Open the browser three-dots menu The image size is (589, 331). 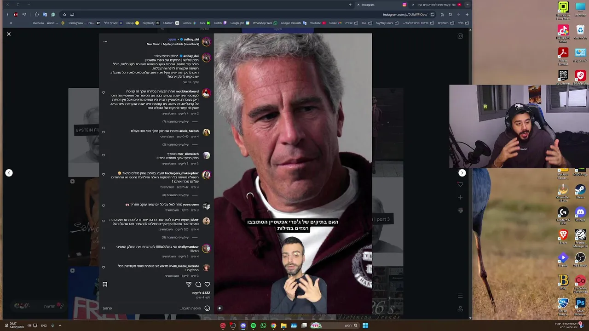[x=7, y=14]
